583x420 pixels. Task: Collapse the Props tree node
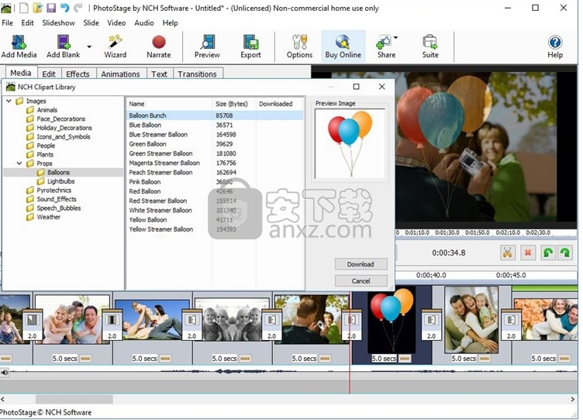(x=19, y=164)
